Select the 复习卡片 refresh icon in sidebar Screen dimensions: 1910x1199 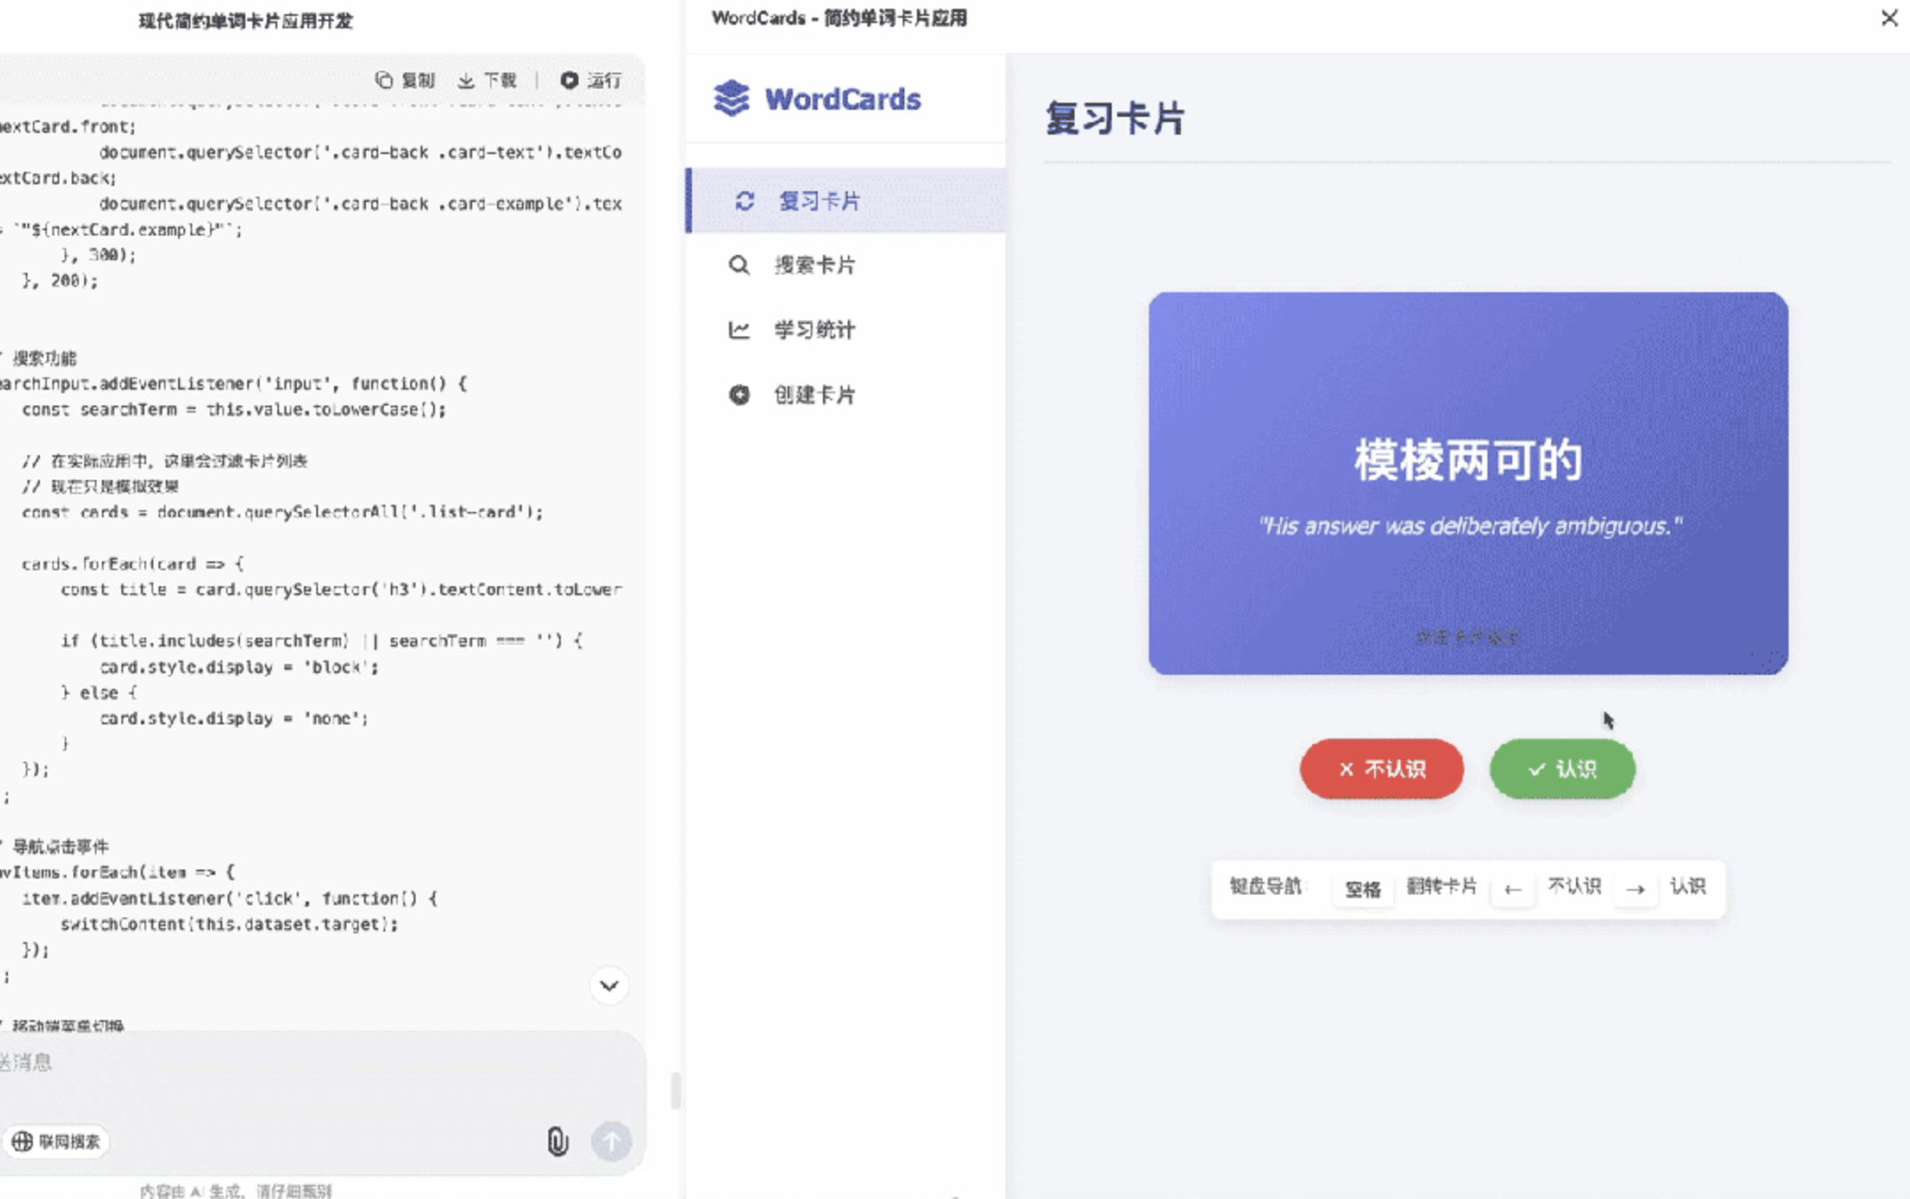pos(744,201)
